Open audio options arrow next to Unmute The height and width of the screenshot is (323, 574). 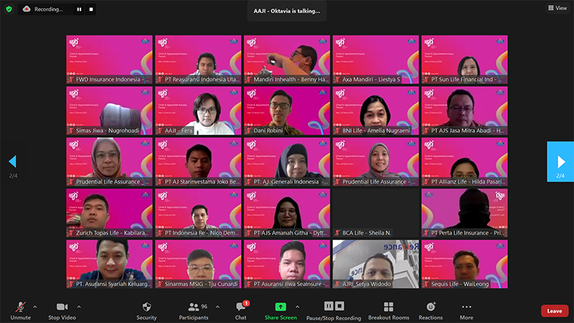(34, 307)
